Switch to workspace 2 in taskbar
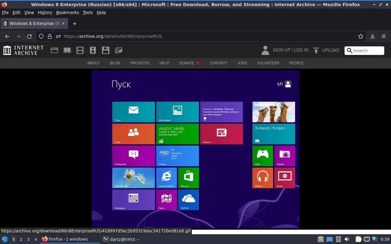This screenshot has width=391, height=244. [x=21, y=239]
